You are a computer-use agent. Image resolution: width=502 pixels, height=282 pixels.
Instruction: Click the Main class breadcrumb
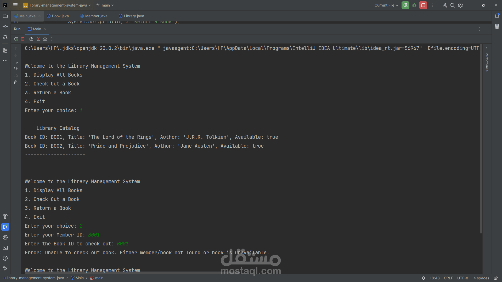pos(77,278)
